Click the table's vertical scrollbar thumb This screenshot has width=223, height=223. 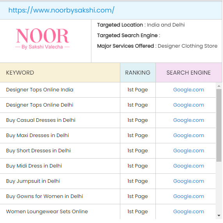click(219, 125)
